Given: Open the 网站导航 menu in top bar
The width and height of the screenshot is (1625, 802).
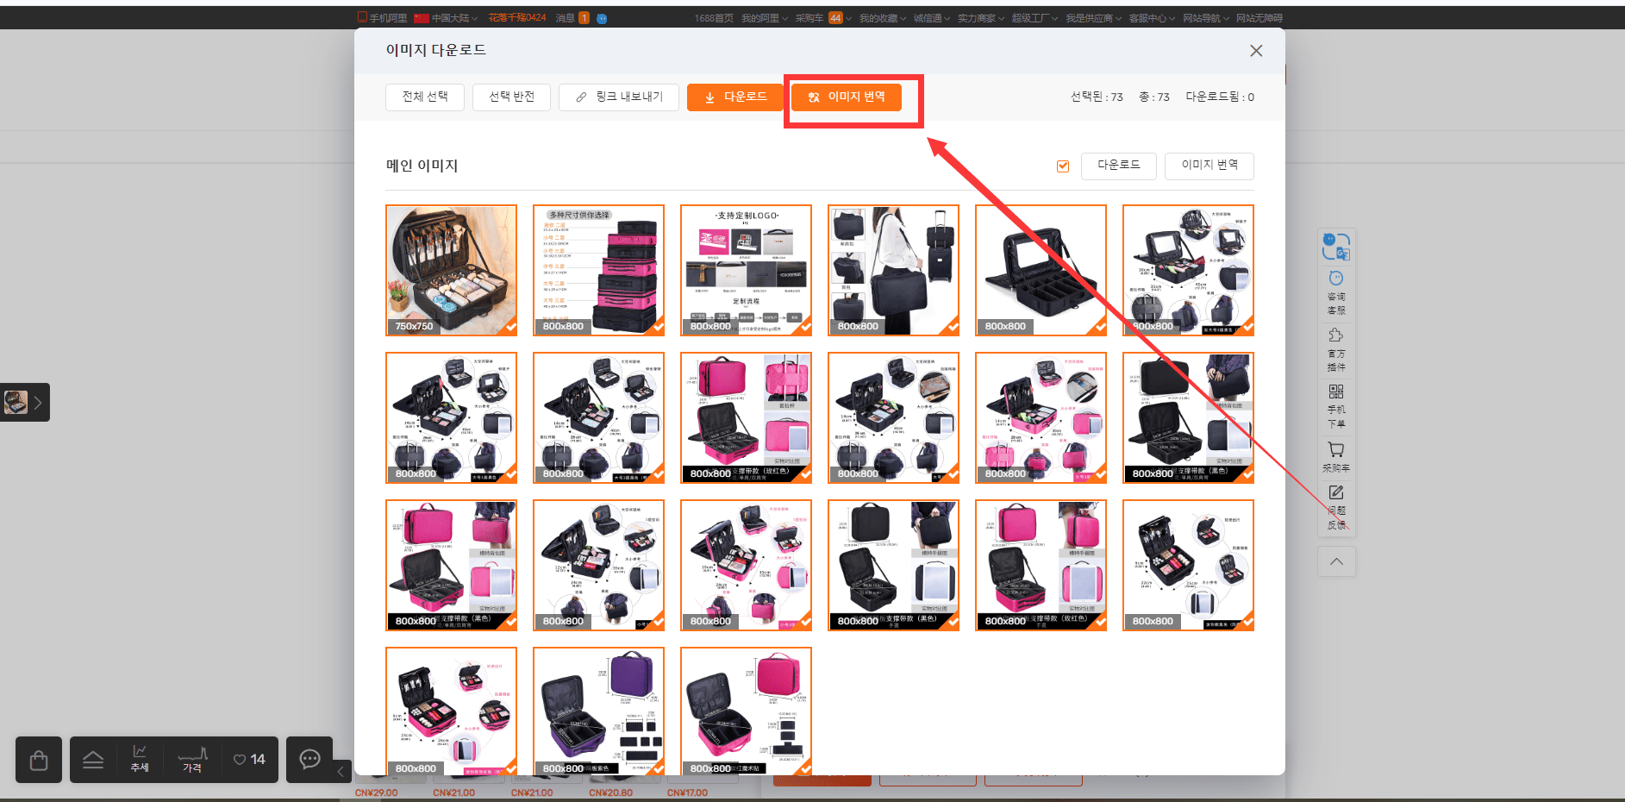Looking at the screenshot, I should coord(1206,18).
